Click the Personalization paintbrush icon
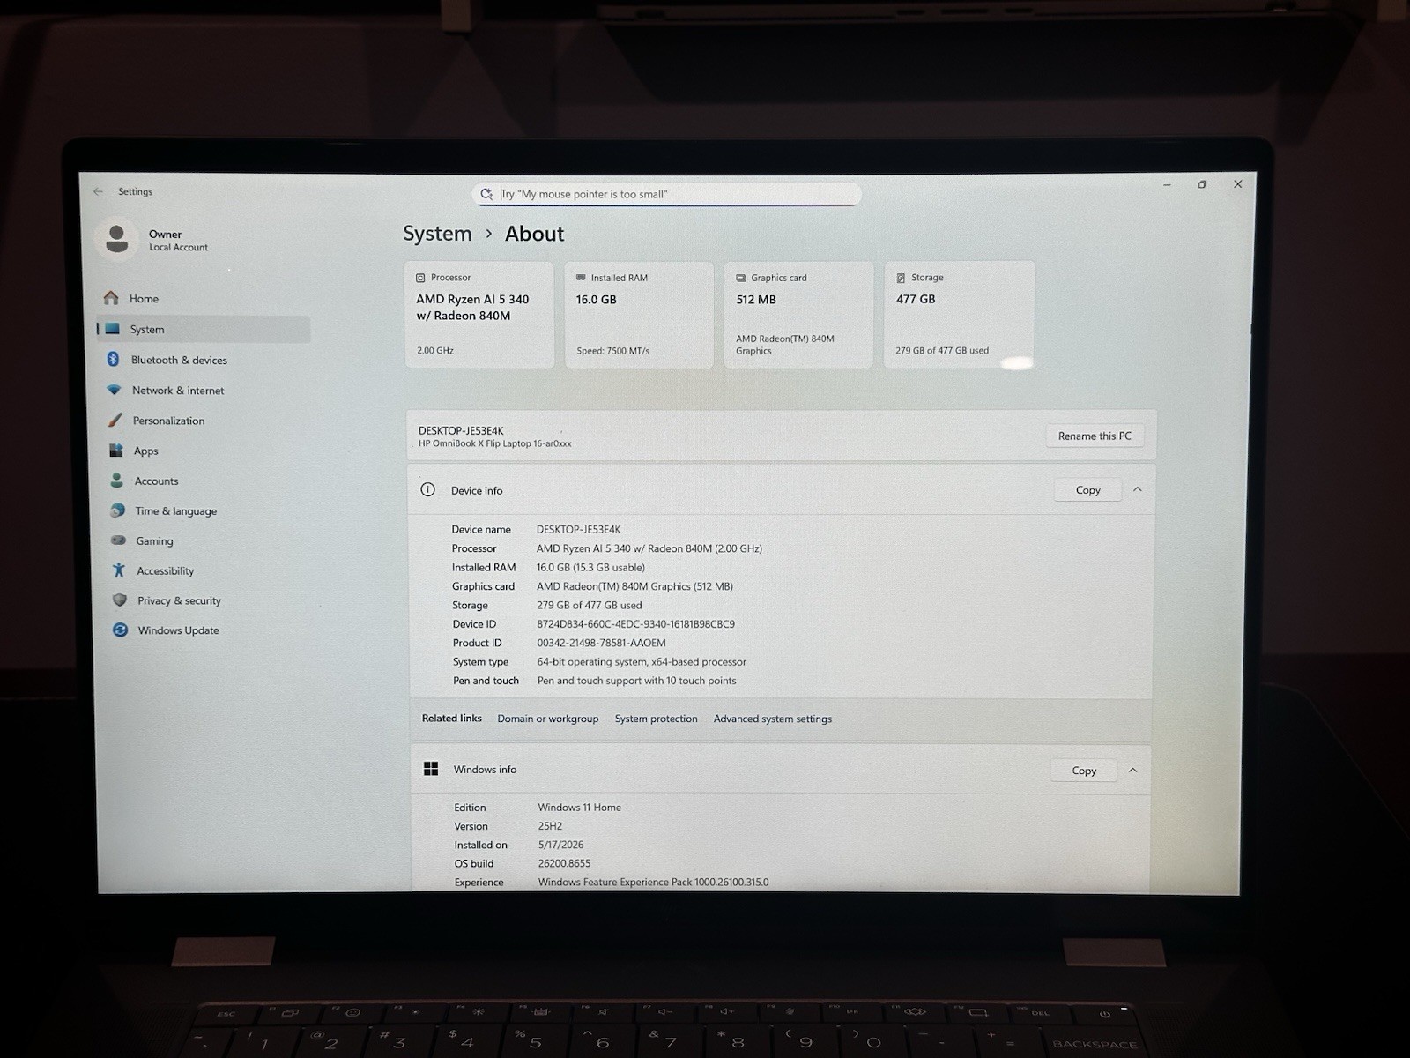The image size is (1410, 1058). (x=115, y=420)
